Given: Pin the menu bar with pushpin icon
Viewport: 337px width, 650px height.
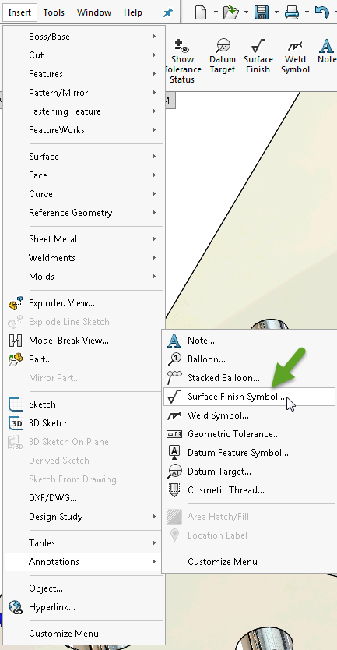Looking at the screenshot, I should coord(167,12).
